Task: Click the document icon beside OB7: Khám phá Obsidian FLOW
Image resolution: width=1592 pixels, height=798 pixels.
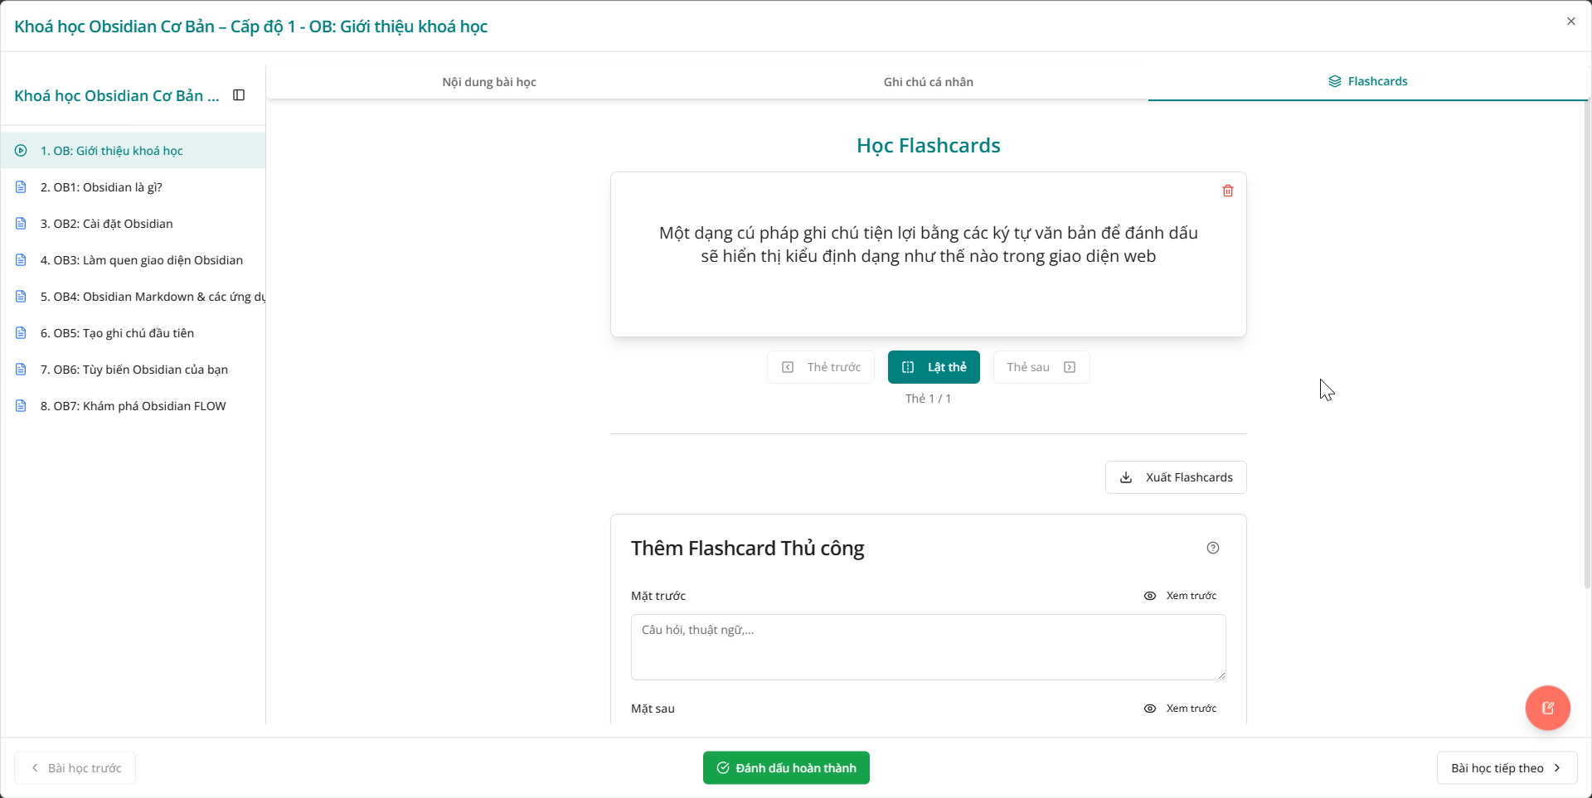Action: (20, 405)
